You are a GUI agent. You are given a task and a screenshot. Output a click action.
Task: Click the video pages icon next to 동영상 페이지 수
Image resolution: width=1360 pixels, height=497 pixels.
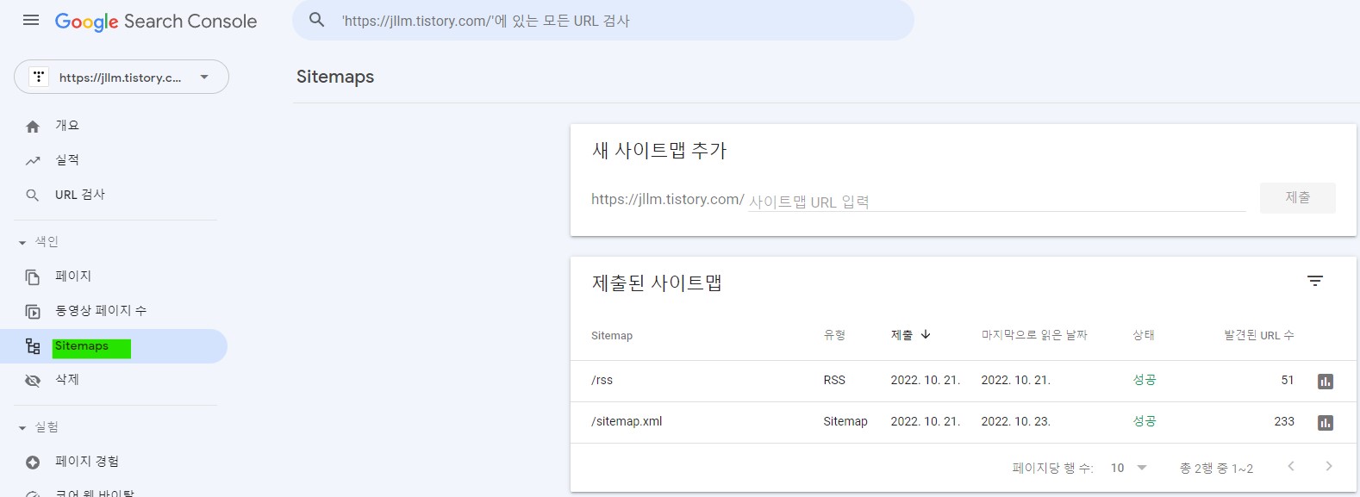point(33,312)
